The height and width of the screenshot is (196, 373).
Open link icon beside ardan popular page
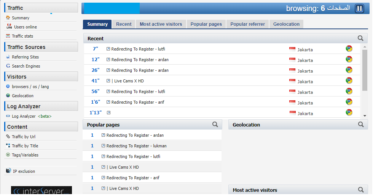(x=103, y=135)
